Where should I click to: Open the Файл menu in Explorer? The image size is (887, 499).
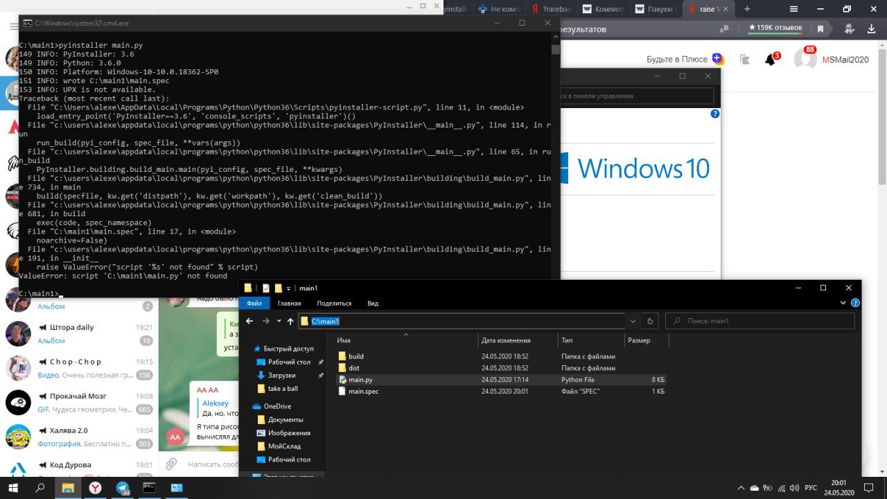254,304
